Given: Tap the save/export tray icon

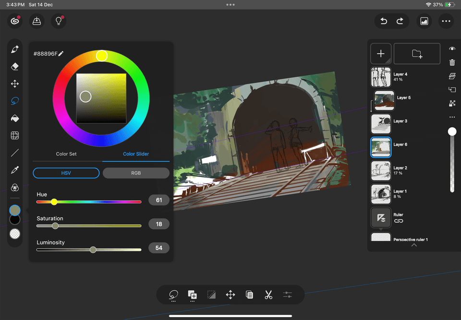Looking at the screenshot, I should coord(37,21).
